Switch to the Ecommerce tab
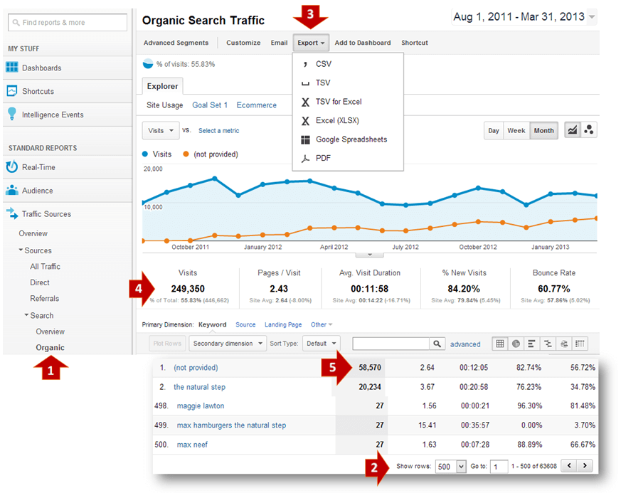This screenshot has width=621, height=493. click(x=257, y=105)
